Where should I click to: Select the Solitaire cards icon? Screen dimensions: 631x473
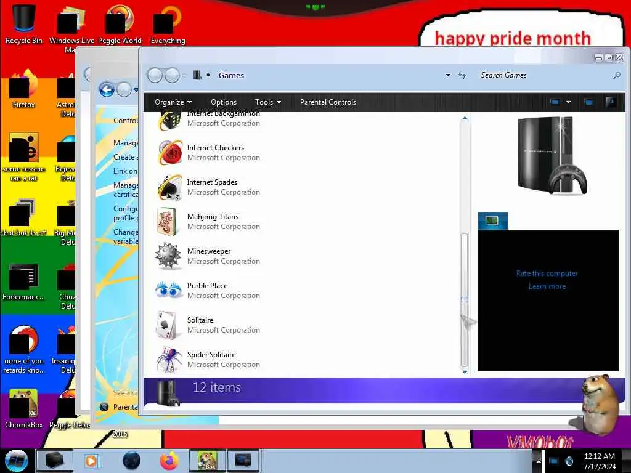(168, 325)
